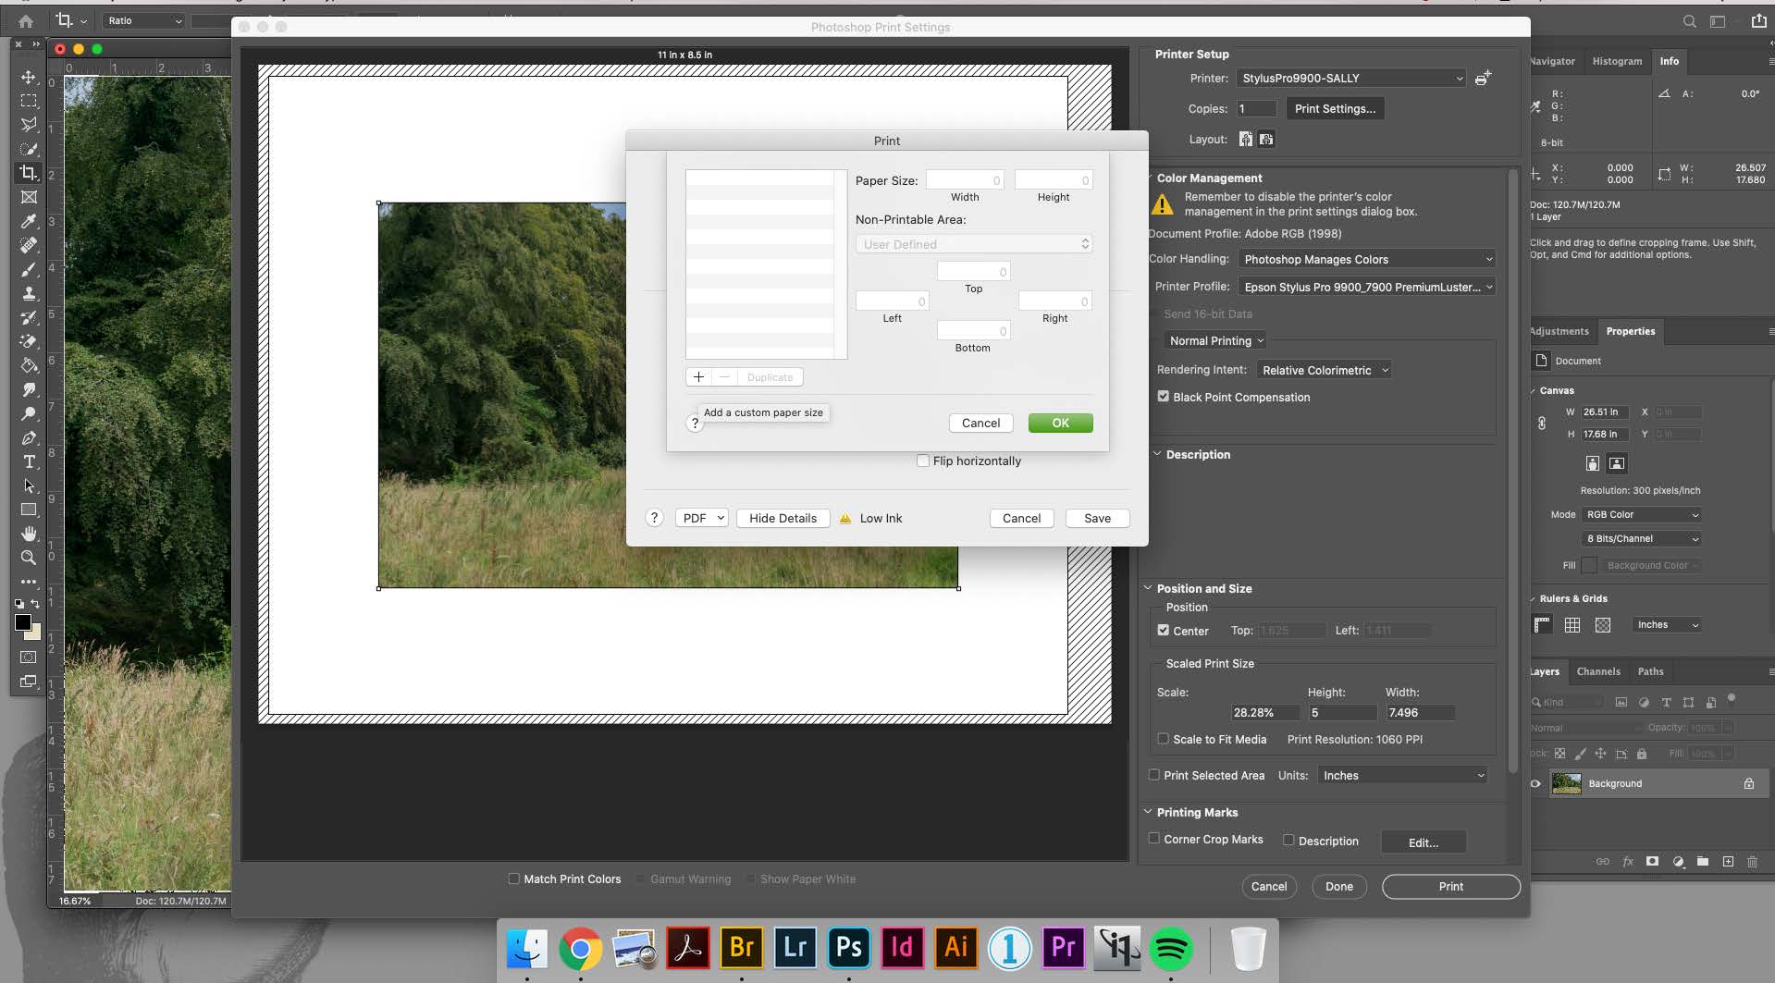Uncheck Black Point Compensation
Viewport: 1775px width, 983px height.
tap(1163, 397)
